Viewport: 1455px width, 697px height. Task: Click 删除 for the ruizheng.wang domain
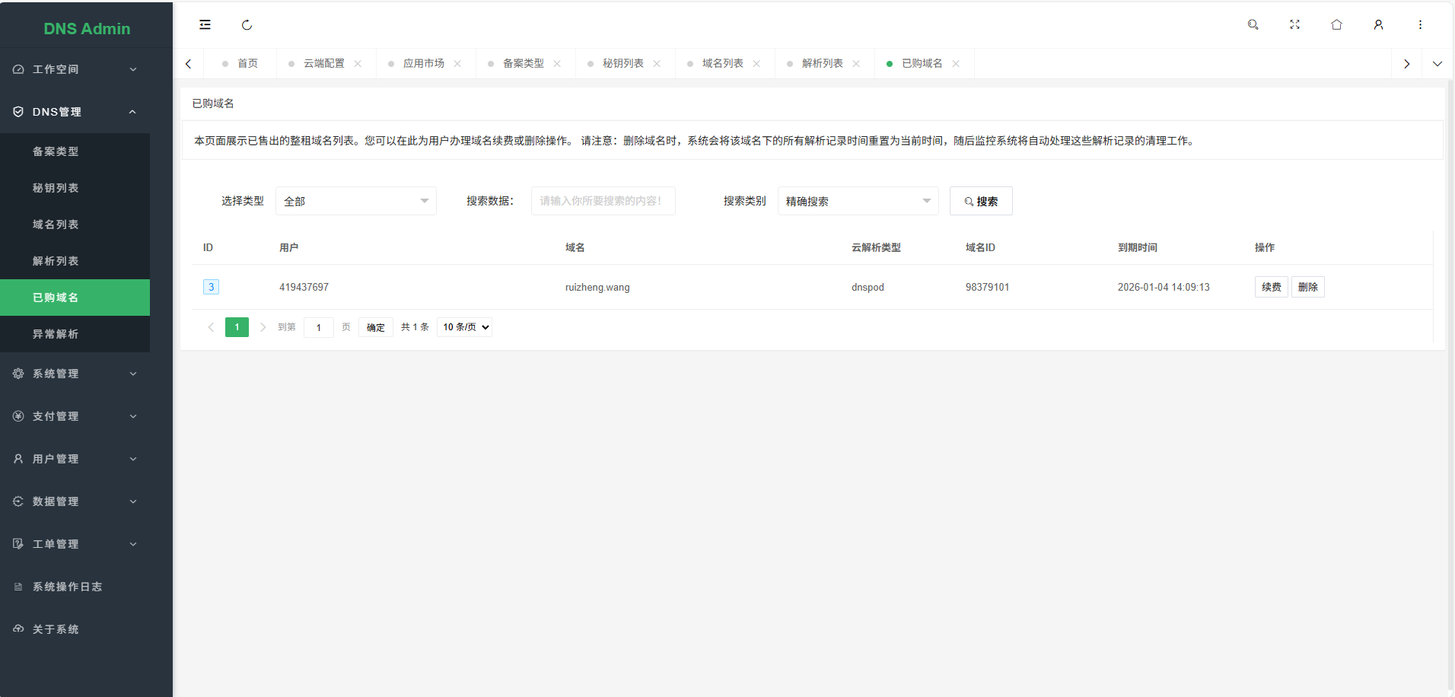tap(1307, 287)
